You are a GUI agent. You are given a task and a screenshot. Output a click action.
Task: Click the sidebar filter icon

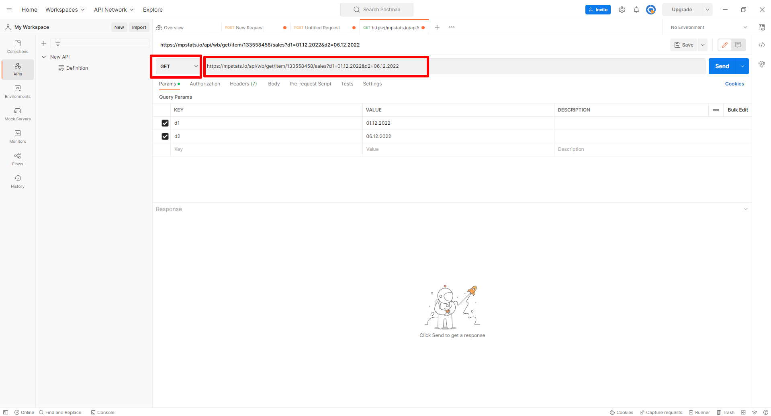(58, 43)
